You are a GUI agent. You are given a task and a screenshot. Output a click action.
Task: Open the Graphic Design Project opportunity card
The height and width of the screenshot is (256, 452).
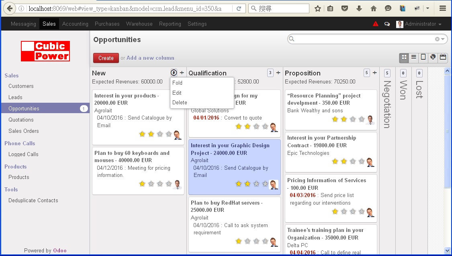click(235, 167)
